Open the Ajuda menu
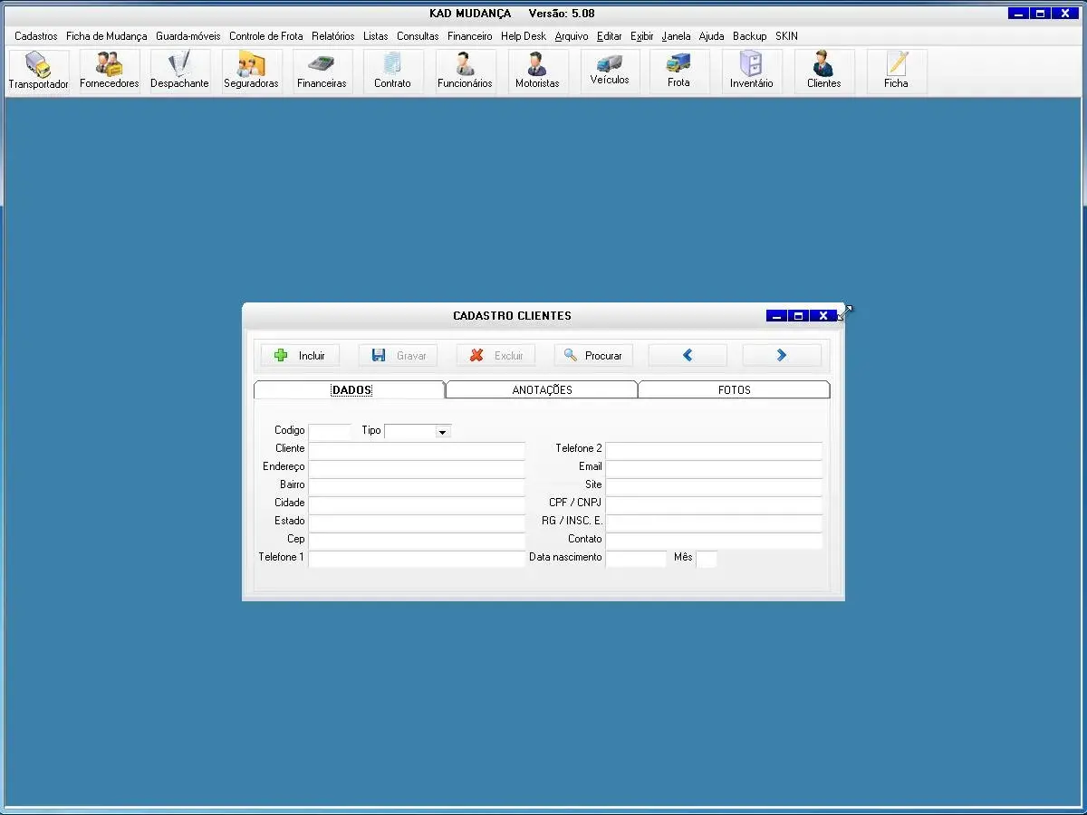The height and width of the screenshot is (815, 1087). click(x=712, y=36)
